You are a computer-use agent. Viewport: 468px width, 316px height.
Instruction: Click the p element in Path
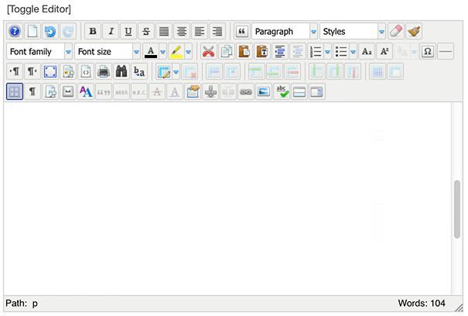[x=35, y=304]
